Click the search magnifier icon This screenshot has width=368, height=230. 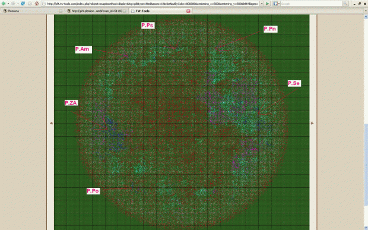(345, 4)
